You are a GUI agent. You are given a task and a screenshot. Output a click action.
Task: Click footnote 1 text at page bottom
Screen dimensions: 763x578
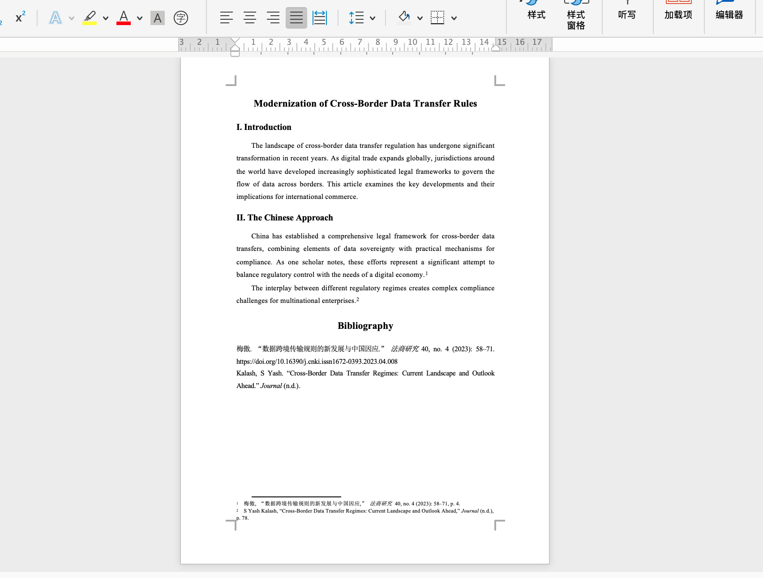tap(348, 504)
